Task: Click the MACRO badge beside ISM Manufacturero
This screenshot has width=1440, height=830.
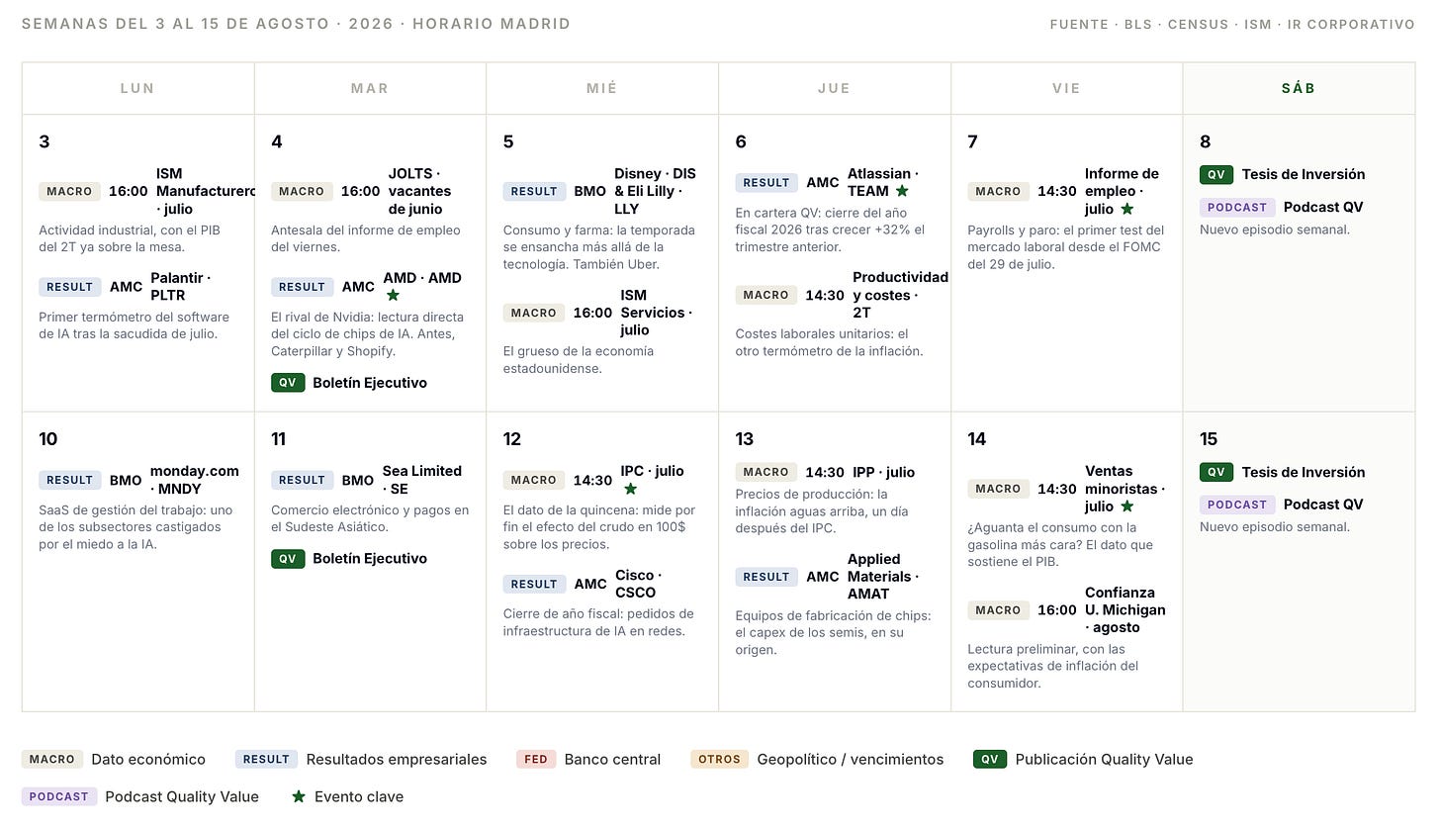Action: pos(69,191)
